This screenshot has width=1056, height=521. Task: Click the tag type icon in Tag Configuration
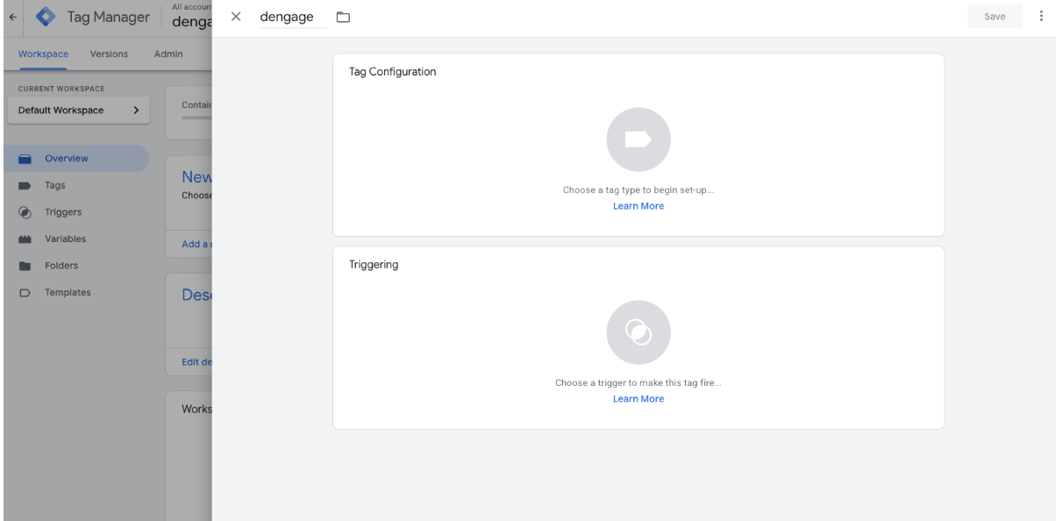[x=639, y=139]
